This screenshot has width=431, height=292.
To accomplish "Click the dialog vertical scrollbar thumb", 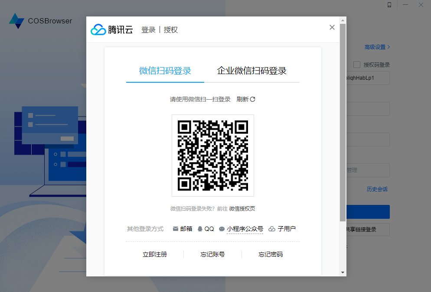I will coord(343,123).
